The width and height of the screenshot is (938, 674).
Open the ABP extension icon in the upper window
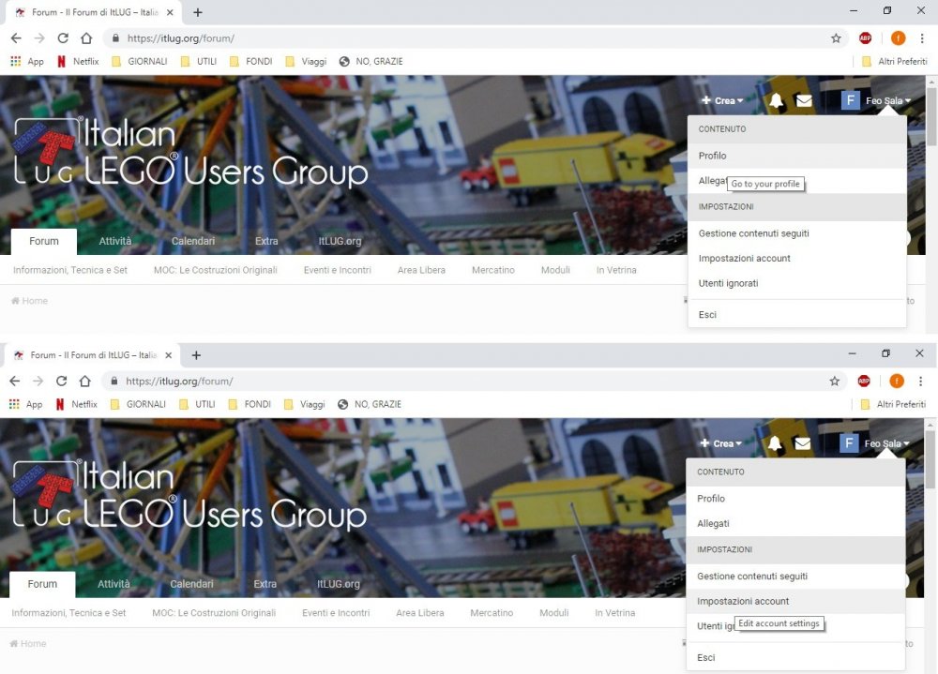[865, 38]
